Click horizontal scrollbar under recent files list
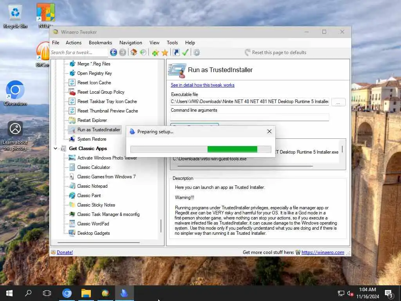Image resolution: width=401 pixels, height=301 pixels. [245, 166]
